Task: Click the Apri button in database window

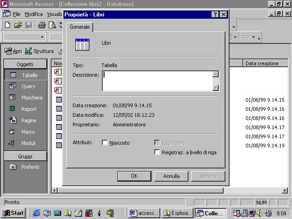Action: [13, 51]
